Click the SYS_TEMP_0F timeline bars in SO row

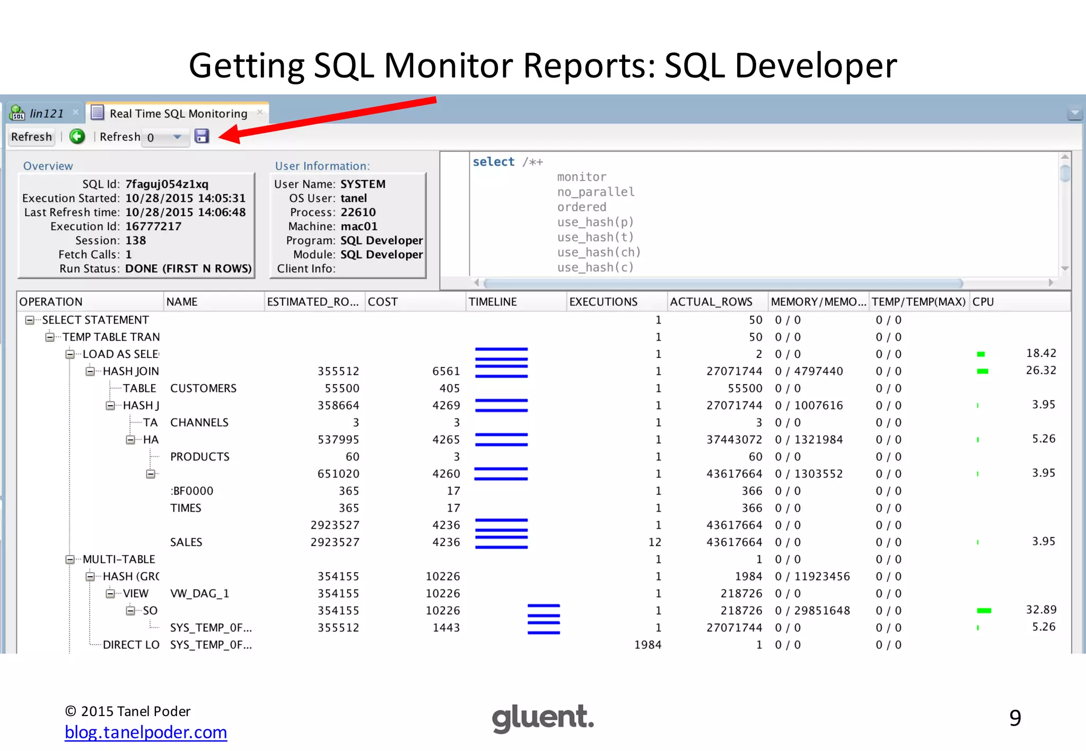click(x=544, y=611)
